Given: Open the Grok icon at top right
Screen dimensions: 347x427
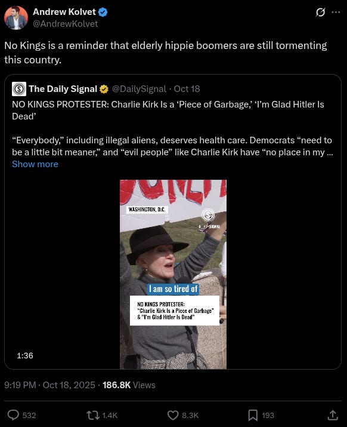Looking at the screenshot, I should [321, 13].
